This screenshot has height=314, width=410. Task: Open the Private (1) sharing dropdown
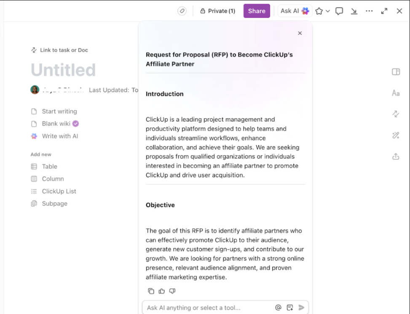(217, 11)
